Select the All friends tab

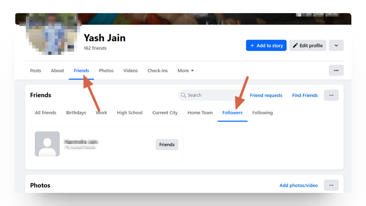click(x=45, y=113)
